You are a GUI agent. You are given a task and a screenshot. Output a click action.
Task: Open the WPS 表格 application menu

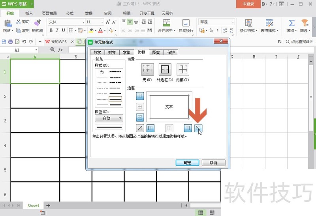(x=17, y=4)
